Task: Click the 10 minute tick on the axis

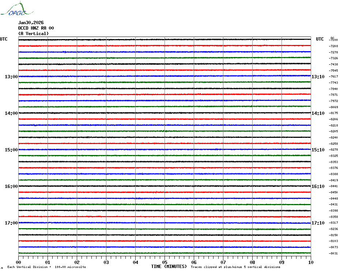Action: [310, 262]
